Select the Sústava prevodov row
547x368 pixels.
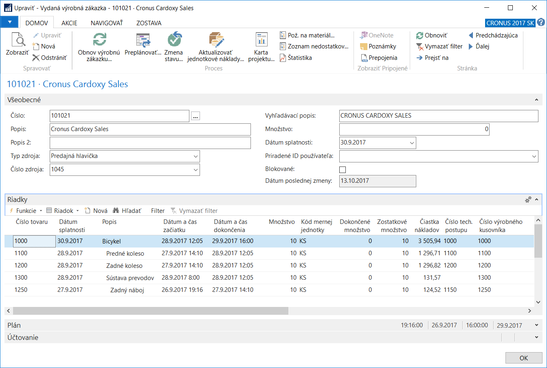(x=269, y=278)
